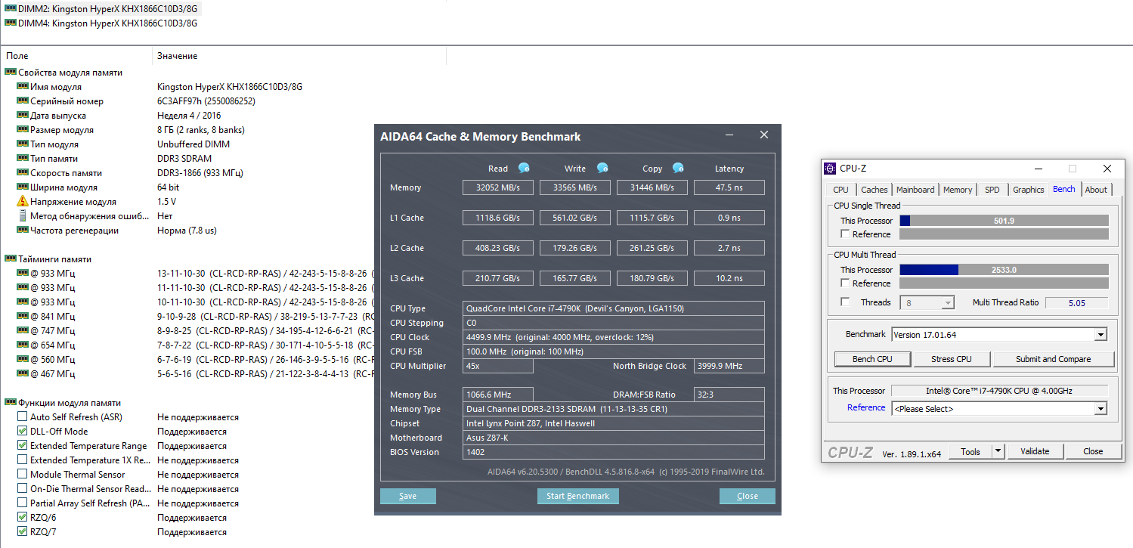Click the Start Benchmark button
Image resolution: width=1133 pixels, height=548 pixels.
click(x=578, y=497)
